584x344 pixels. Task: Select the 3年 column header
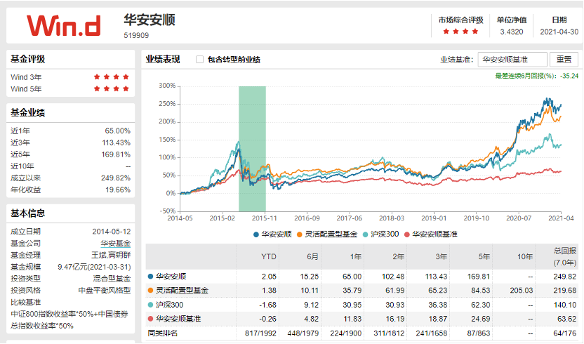point(441,256)
